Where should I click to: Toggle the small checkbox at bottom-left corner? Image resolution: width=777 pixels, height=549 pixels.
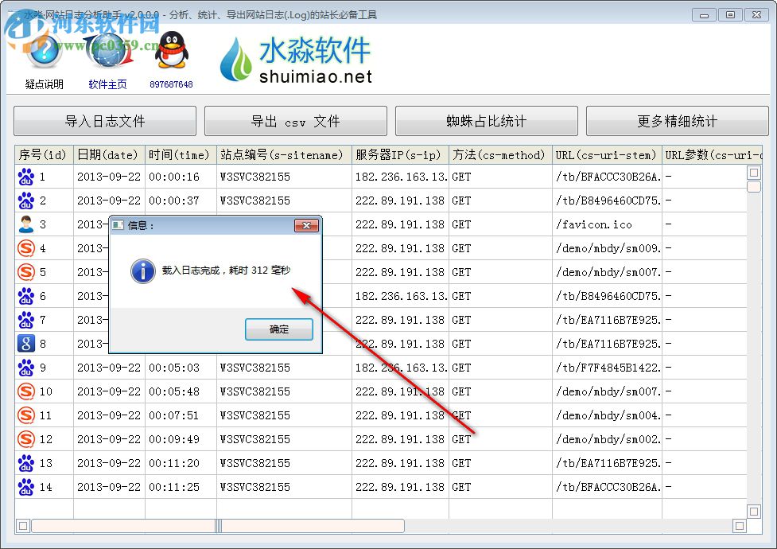click(23, 526)
